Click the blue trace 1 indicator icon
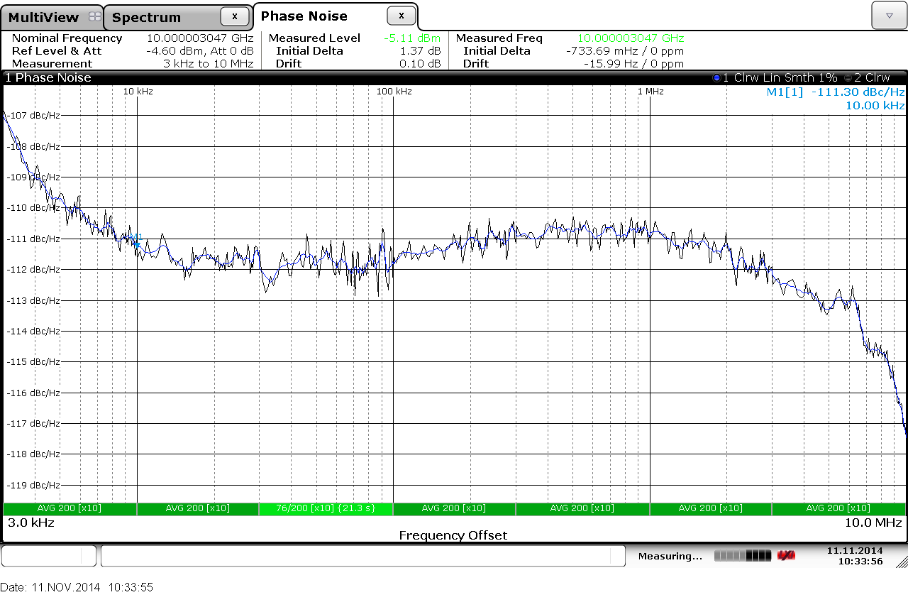 (716, 78)
